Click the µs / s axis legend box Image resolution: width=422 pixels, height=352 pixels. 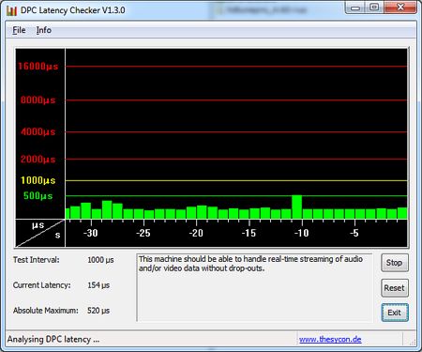(x=40, y=234)
